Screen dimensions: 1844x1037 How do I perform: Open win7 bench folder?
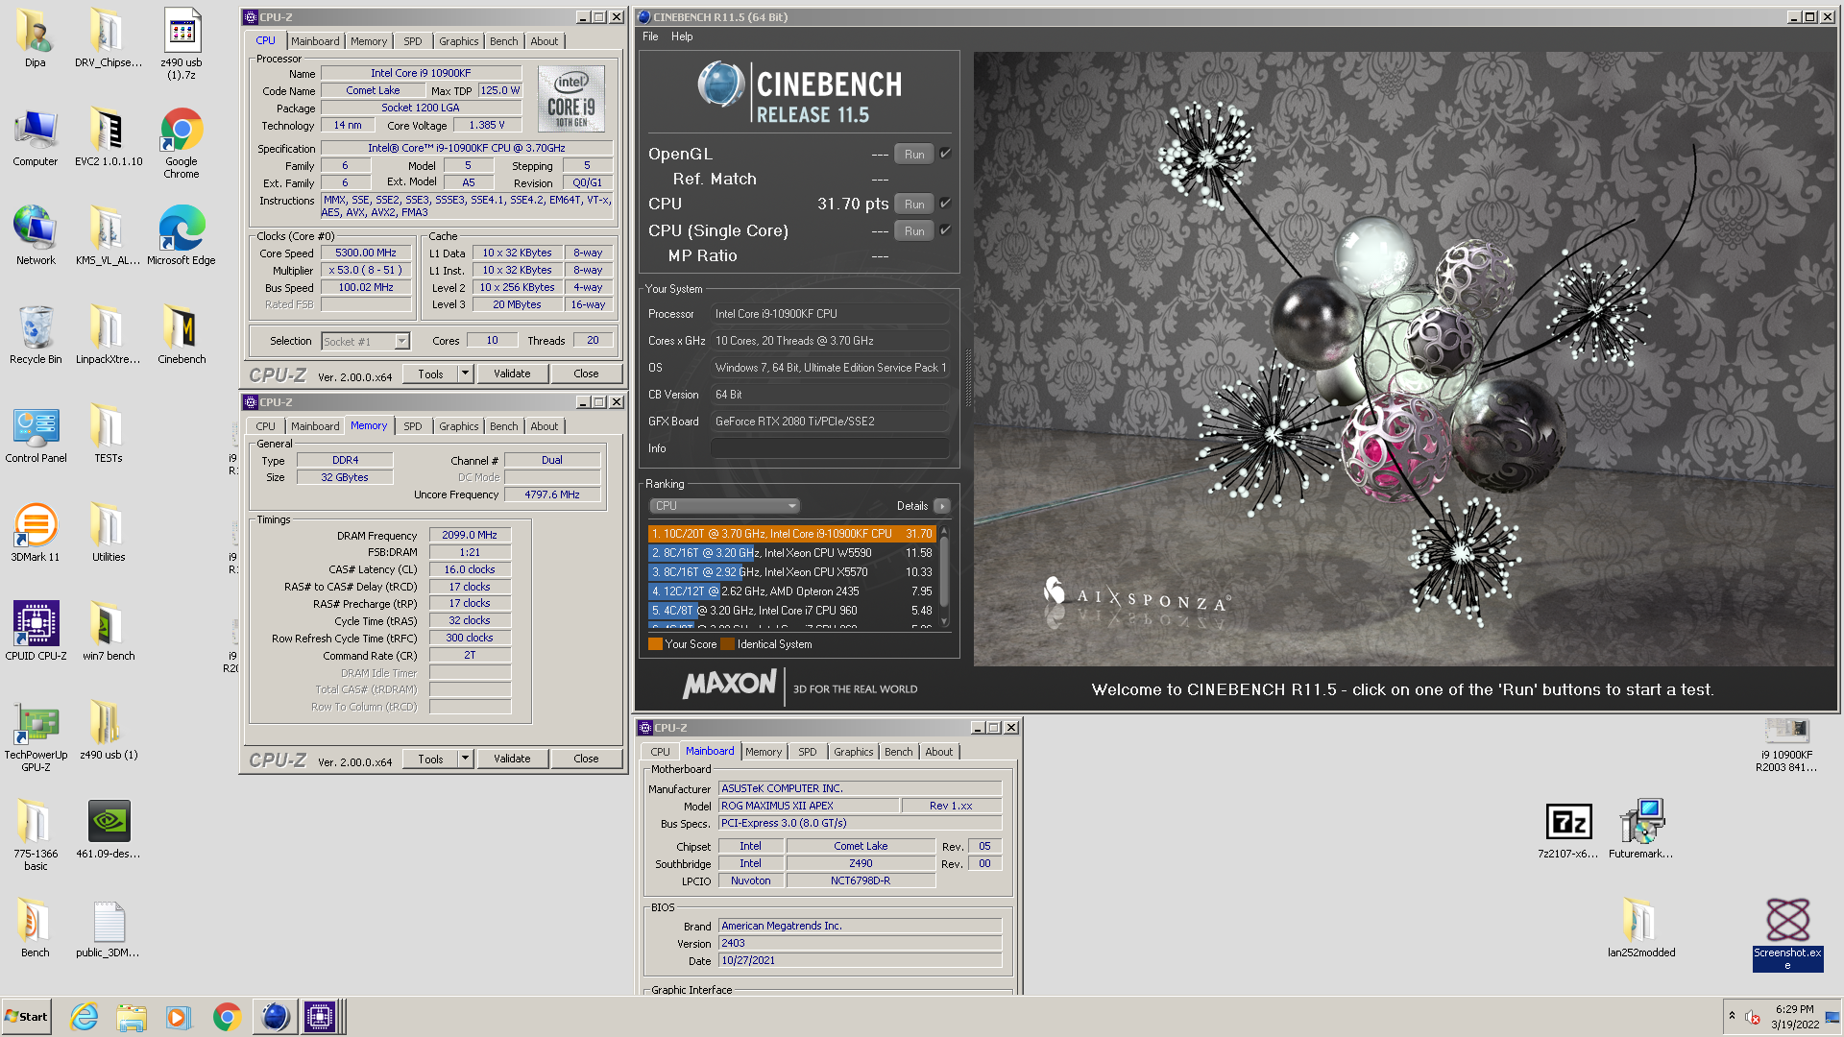point(108,632)
